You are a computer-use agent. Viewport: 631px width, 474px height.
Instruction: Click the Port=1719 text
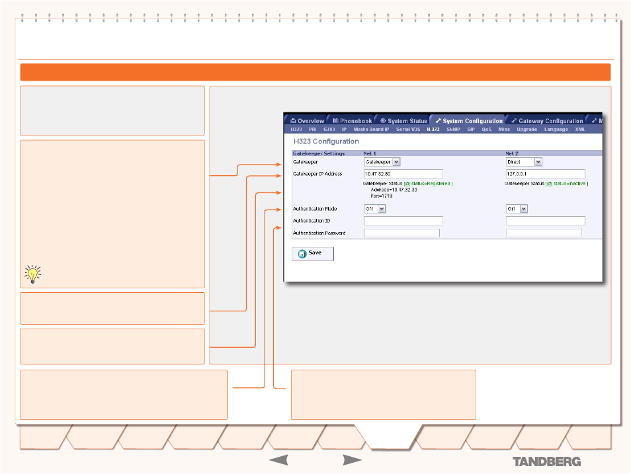click(382, 196)
